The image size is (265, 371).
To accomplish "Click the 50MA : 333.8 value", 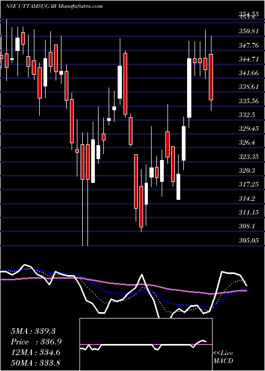I will (x=35, y=364).
